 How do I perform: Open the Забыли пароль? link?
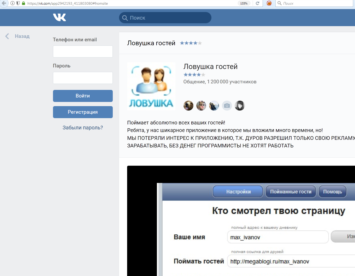(x=83, y=128)
